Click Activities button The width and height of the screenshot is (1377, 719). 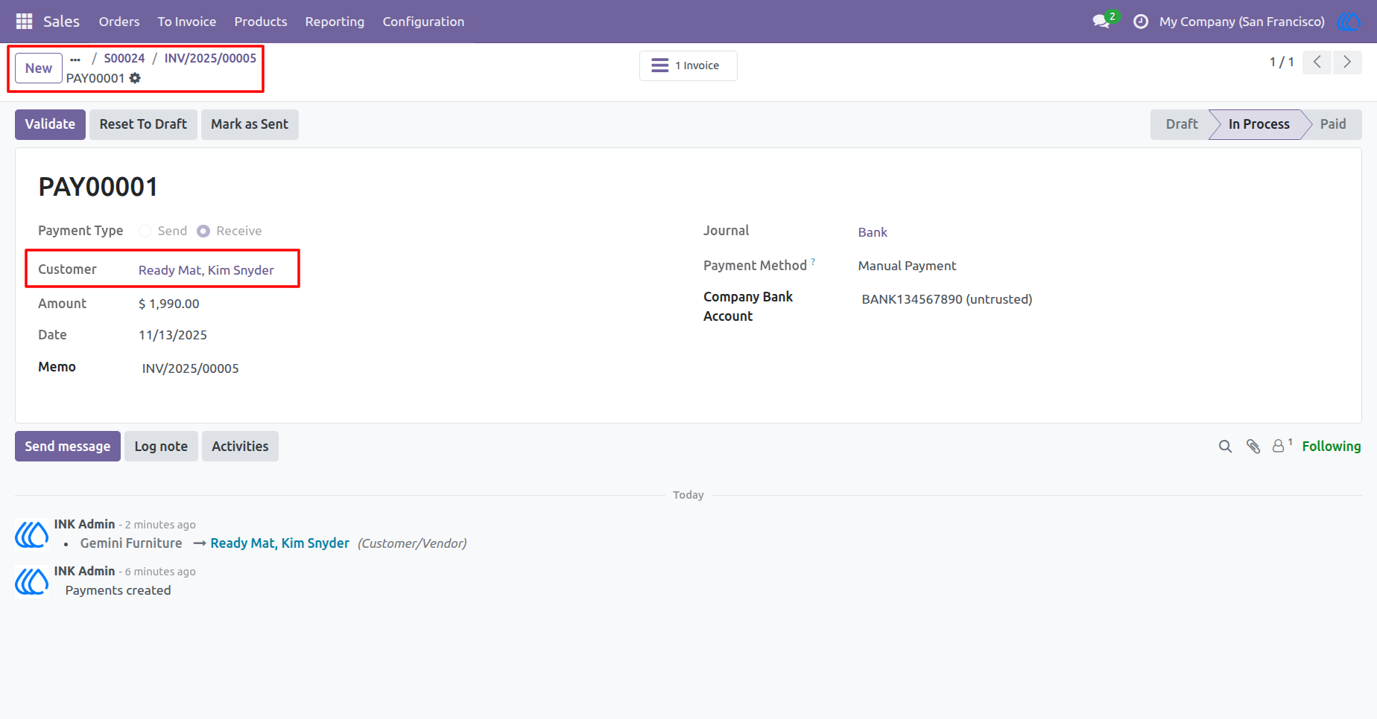[x=240, y=447]
